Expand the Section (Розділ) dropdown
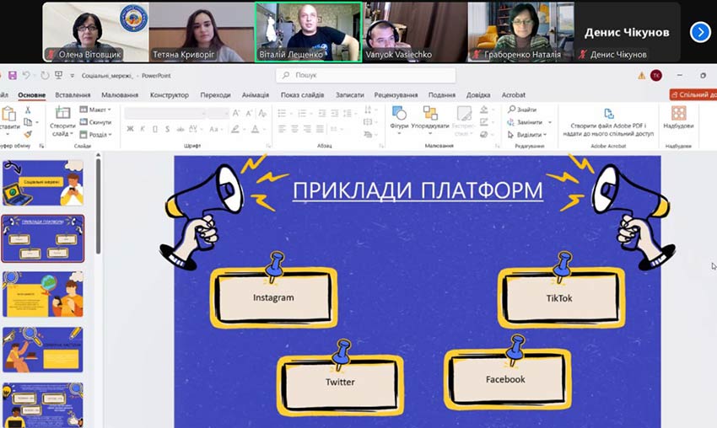 [96, 134]
